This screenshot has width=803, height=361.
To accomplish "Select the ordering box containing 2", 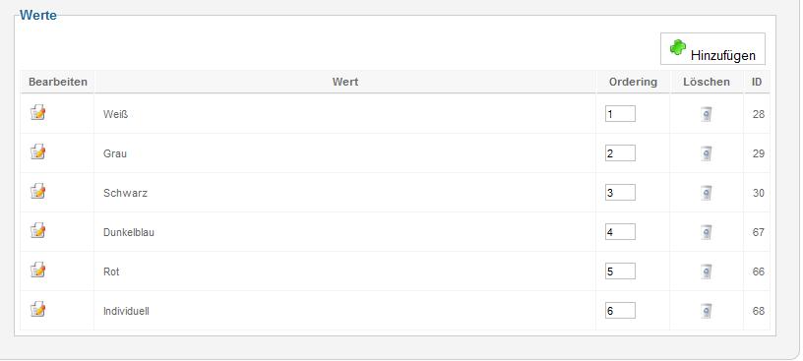I will click(x=620, y=153).
